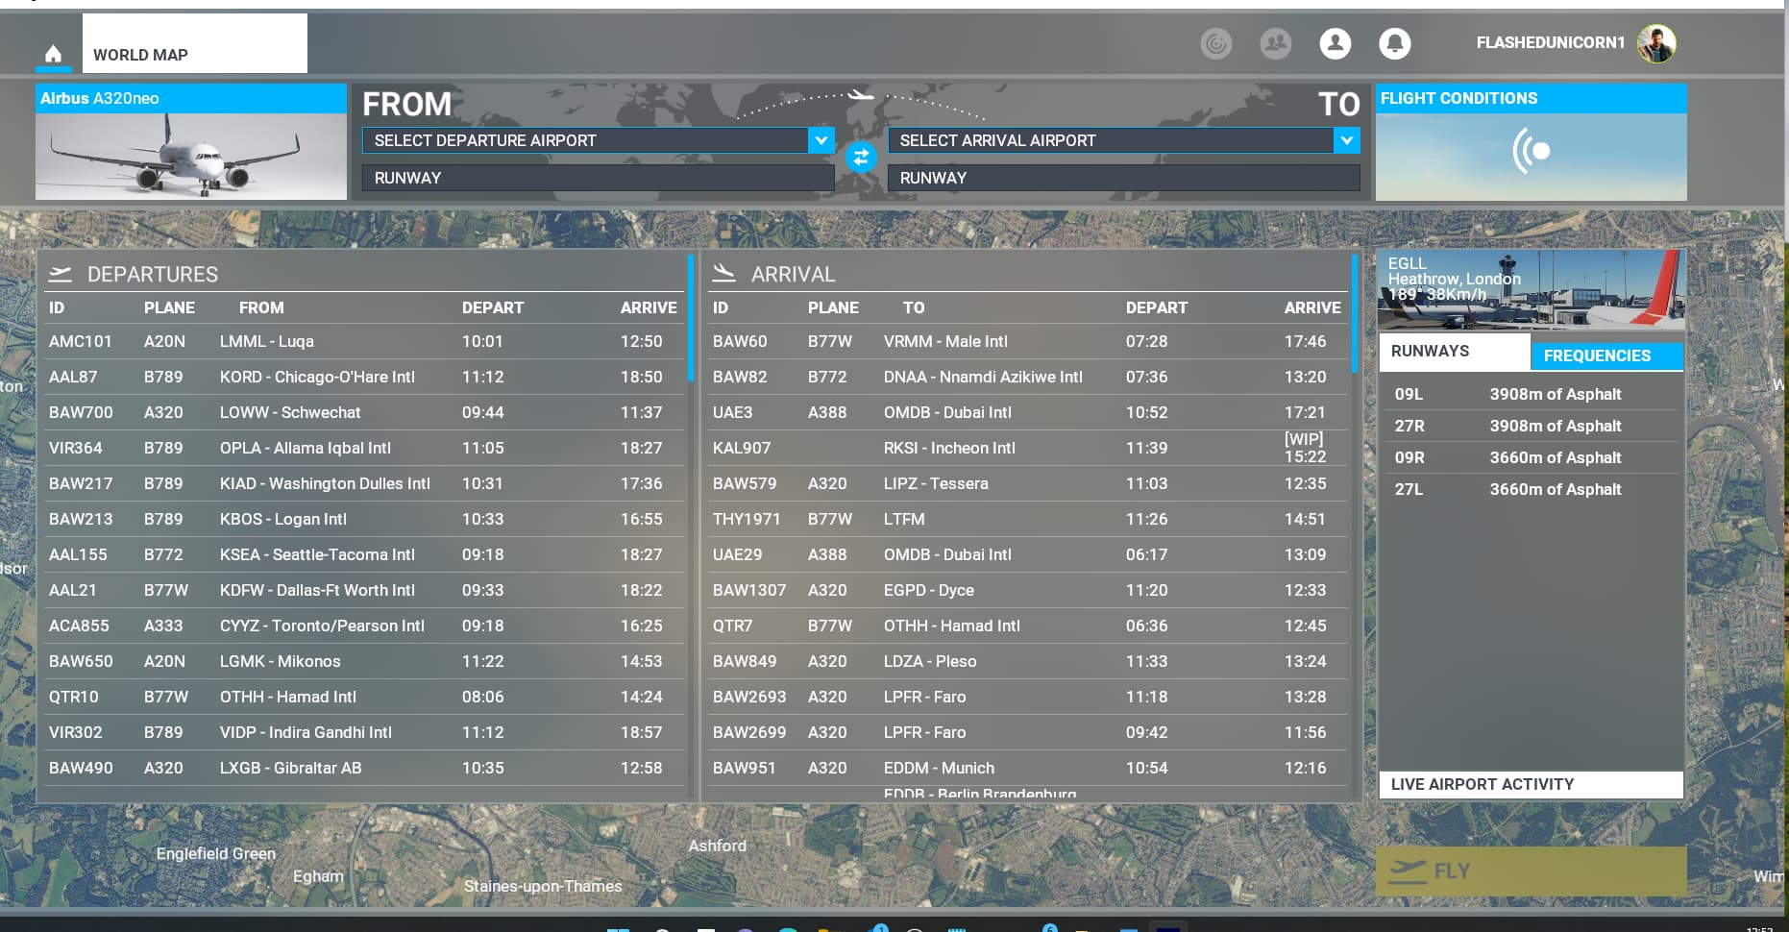Viewport: 1789px width, 932px height.
Task: Click the Home icon
Action: click(x=54, y=54)
